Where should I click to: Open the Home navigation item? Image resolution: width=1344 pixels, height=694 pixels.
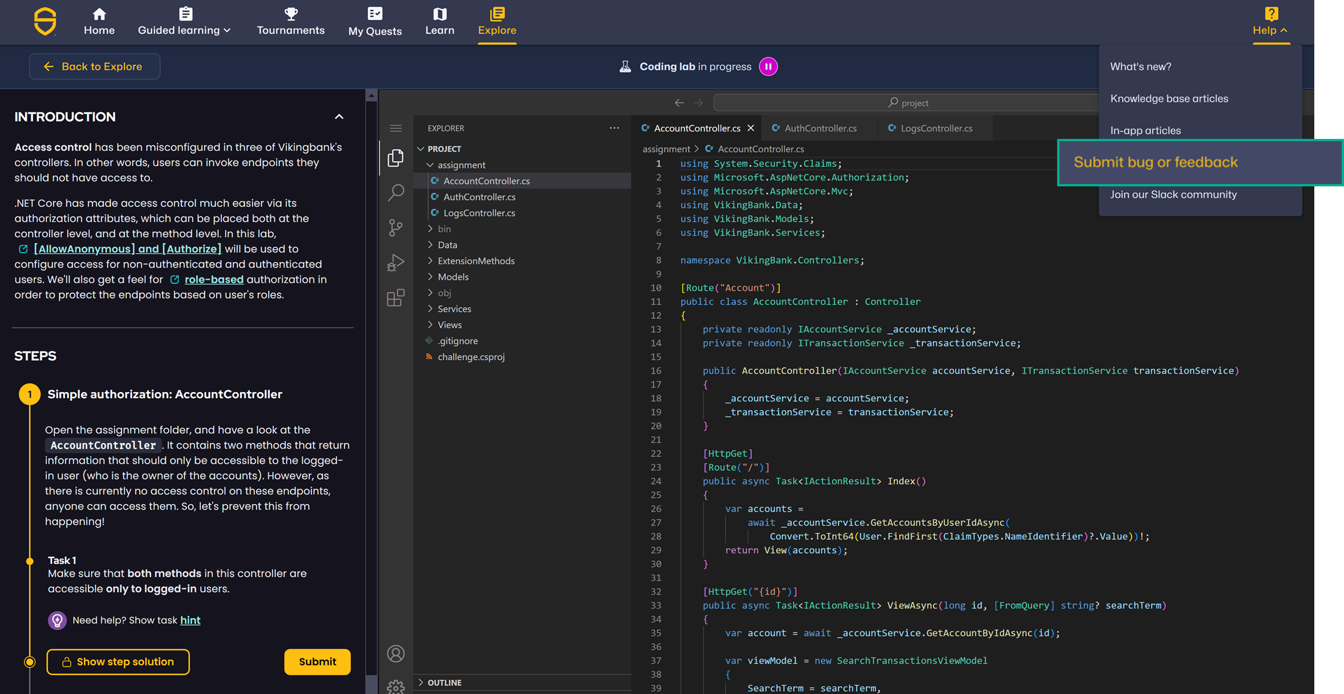tap(99, 22)
